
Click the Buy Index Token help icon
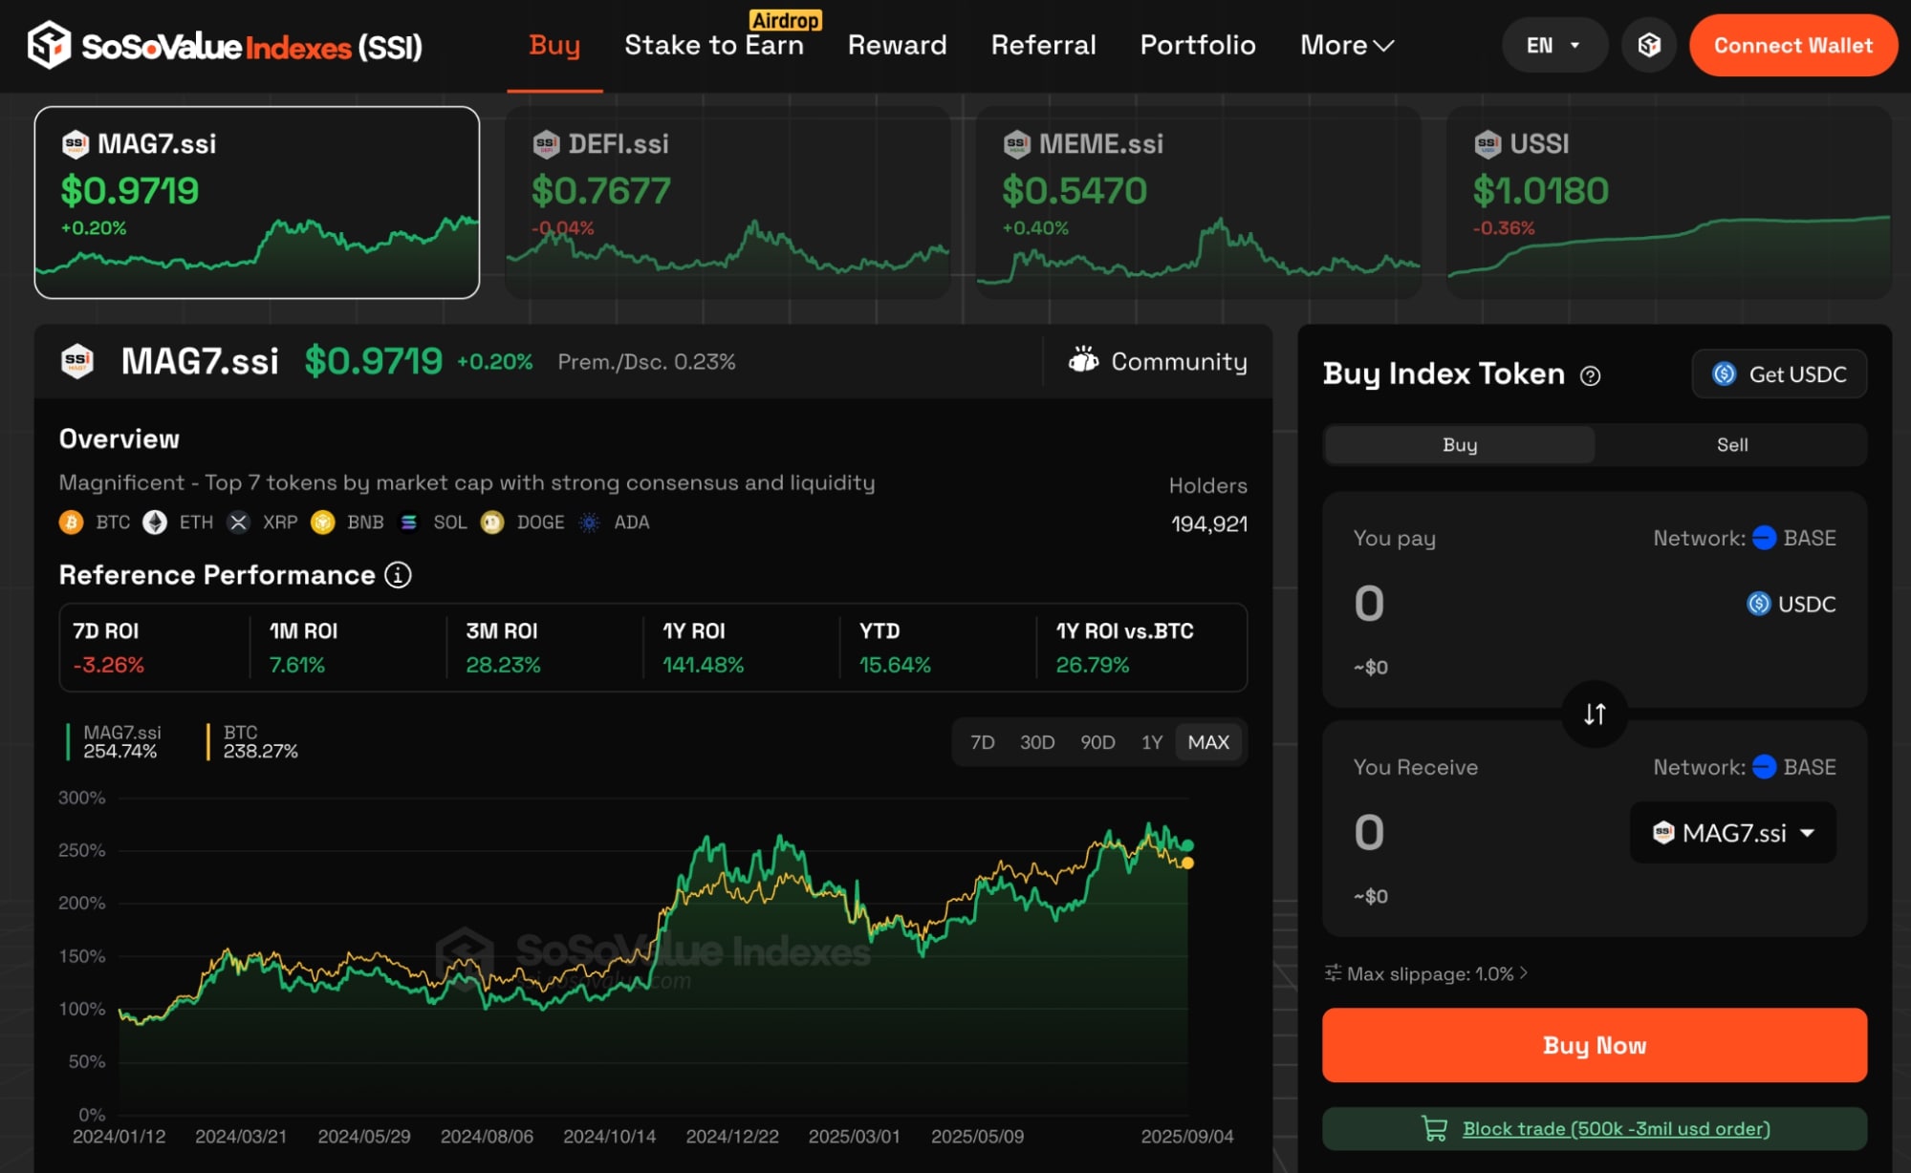(1590, 375)
